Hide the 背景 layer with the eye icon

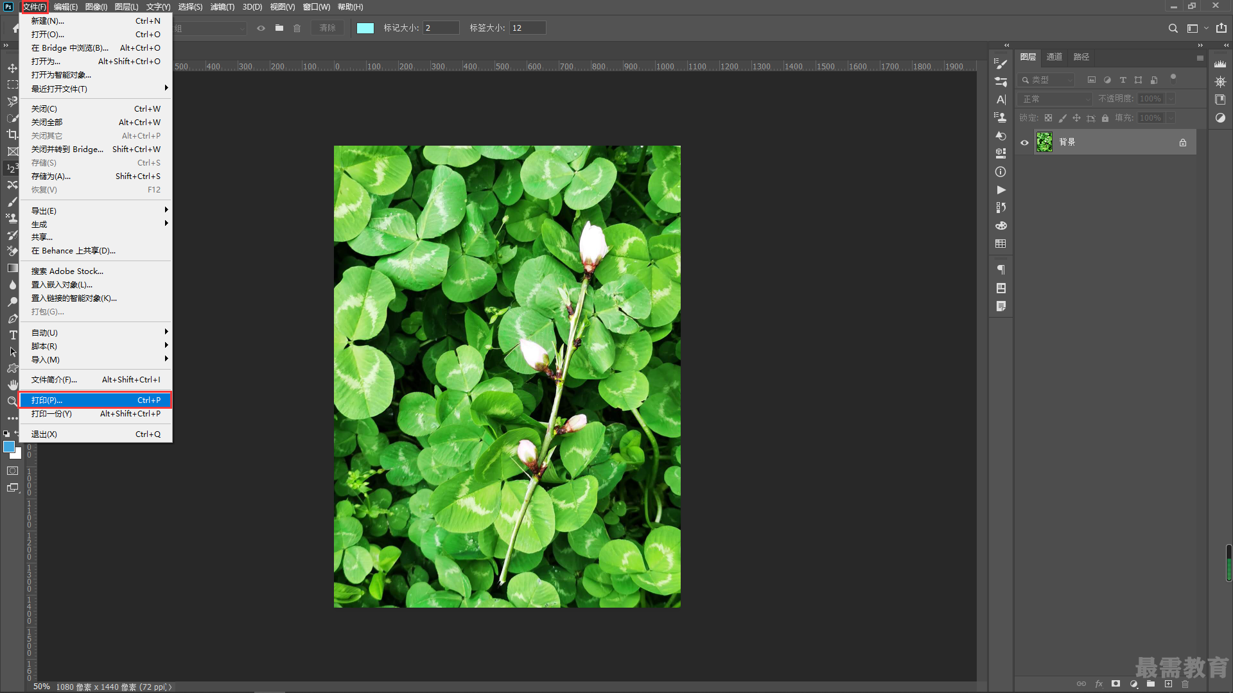pyautogui.click(x=1024, y=142)
